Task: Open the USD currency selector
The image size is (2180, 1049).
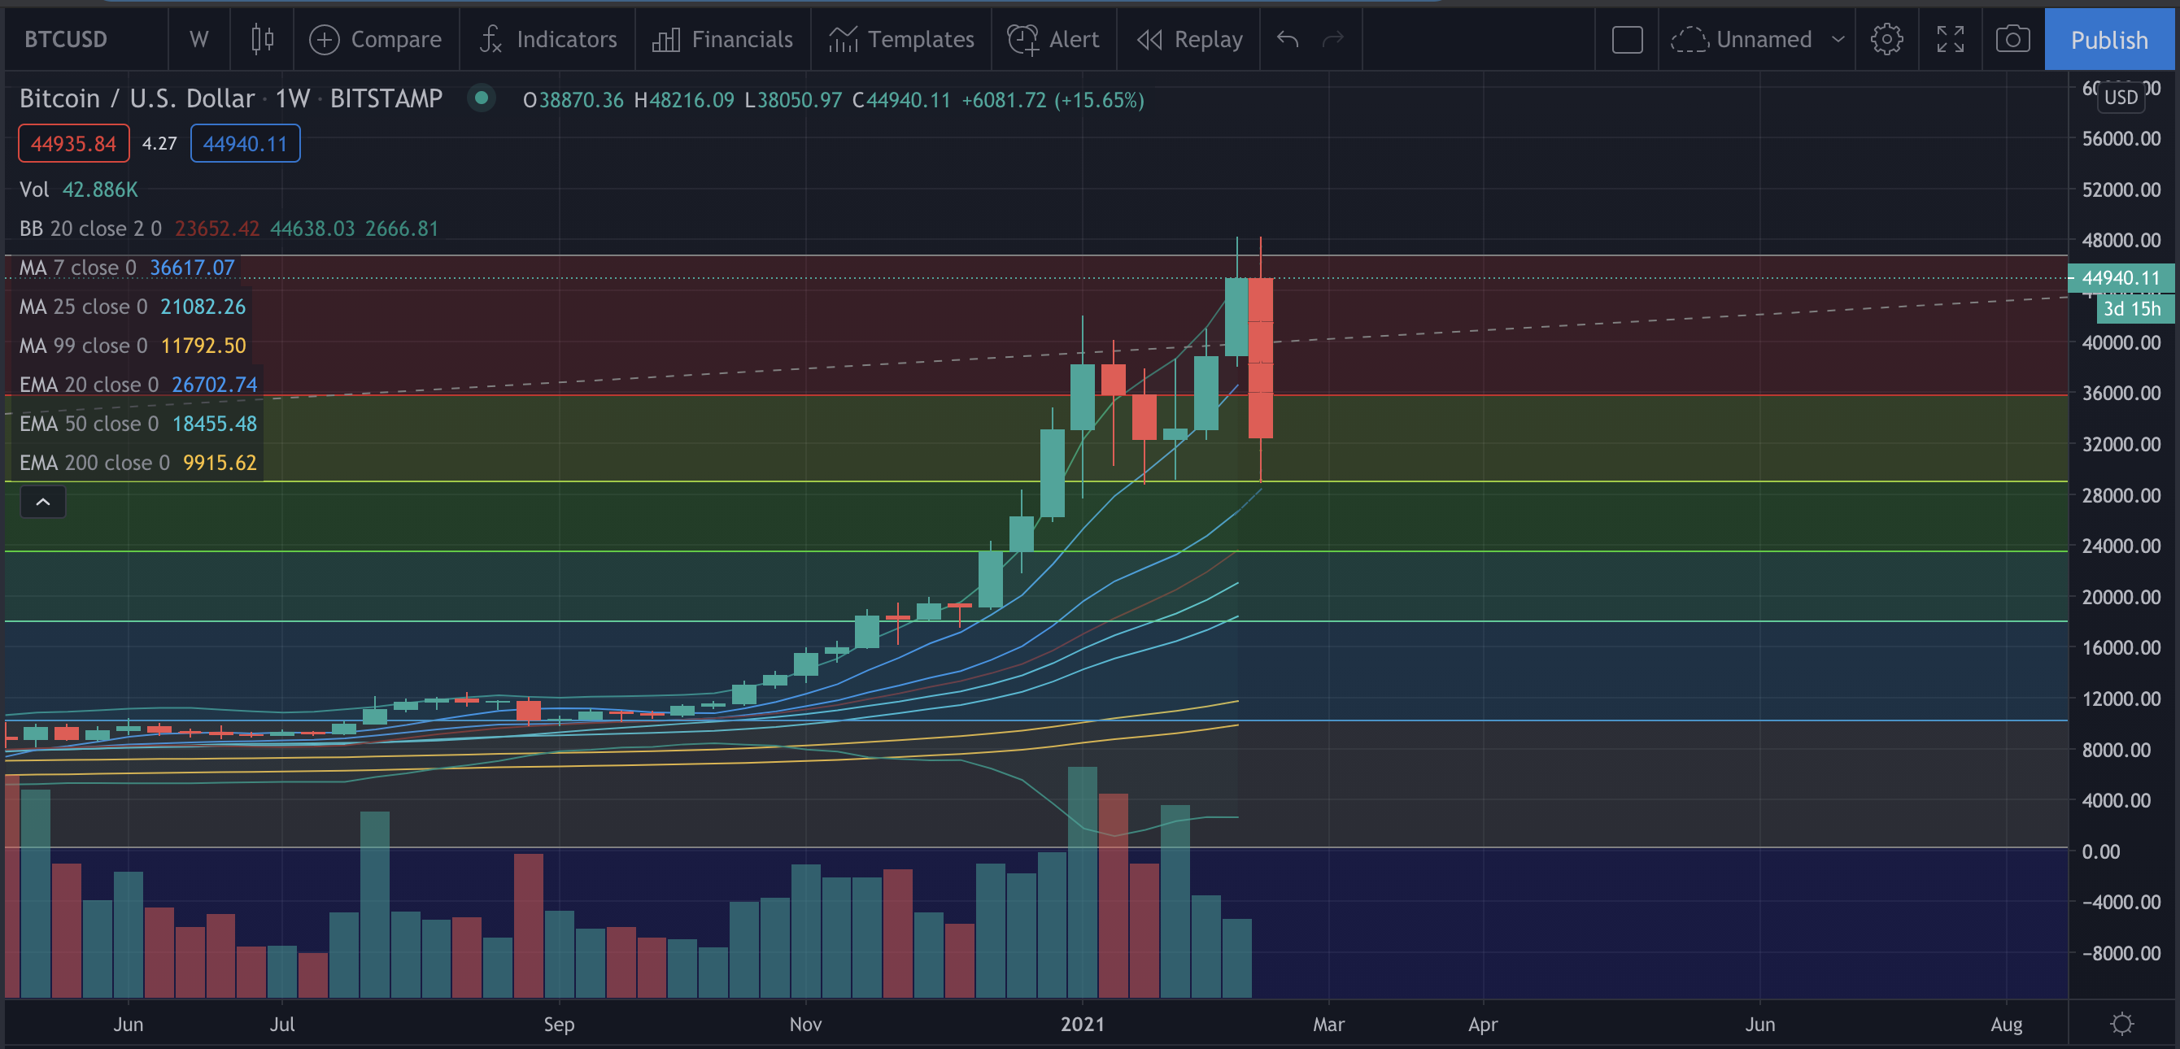Action: coord(2121,98)
